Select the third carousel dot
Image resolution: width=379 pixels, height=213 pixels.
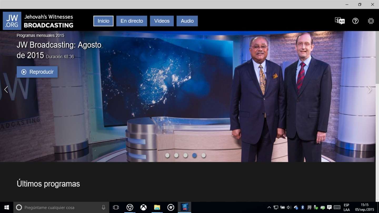(x=186, y=155)
